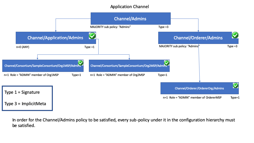254x143 pixels.
Task: Click the legend box with Type 1 = Signature
Action: 27,98
